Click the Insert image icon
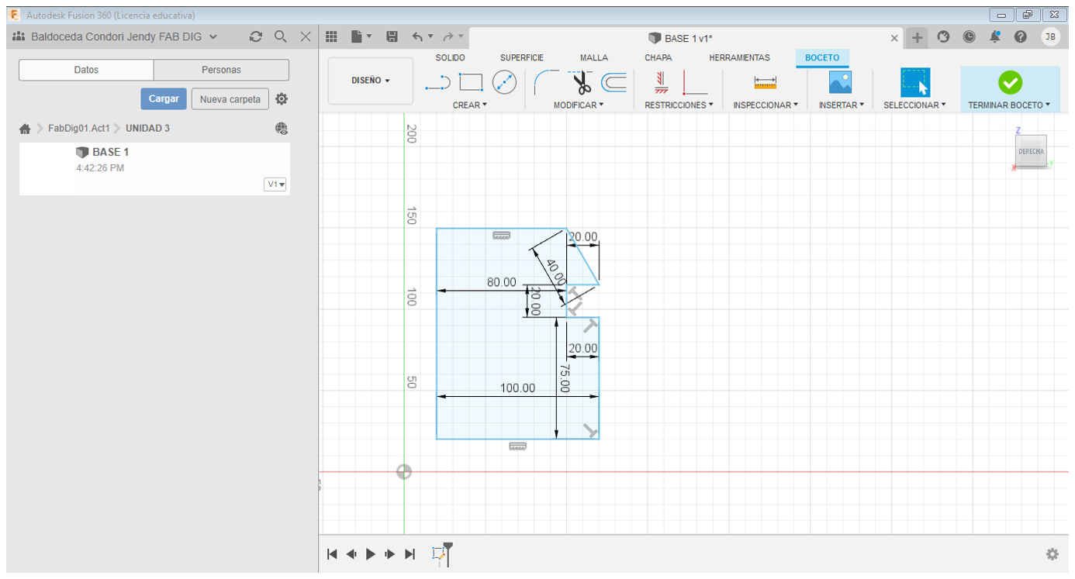 [x=840, y=82]
